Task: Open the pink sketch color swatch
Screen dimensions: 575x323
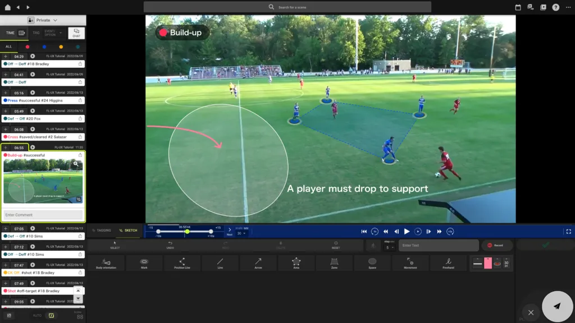Action: pyautogui.click(x=488, y=263)
